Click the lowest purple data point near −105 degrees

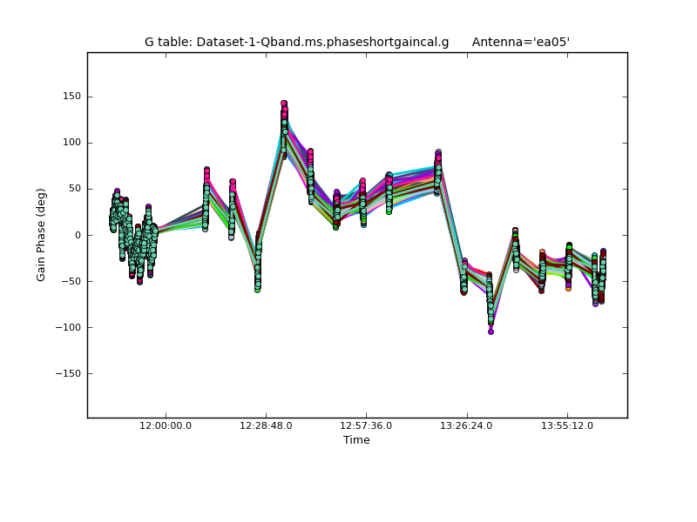pyautogui.click(x=491, y=331)
